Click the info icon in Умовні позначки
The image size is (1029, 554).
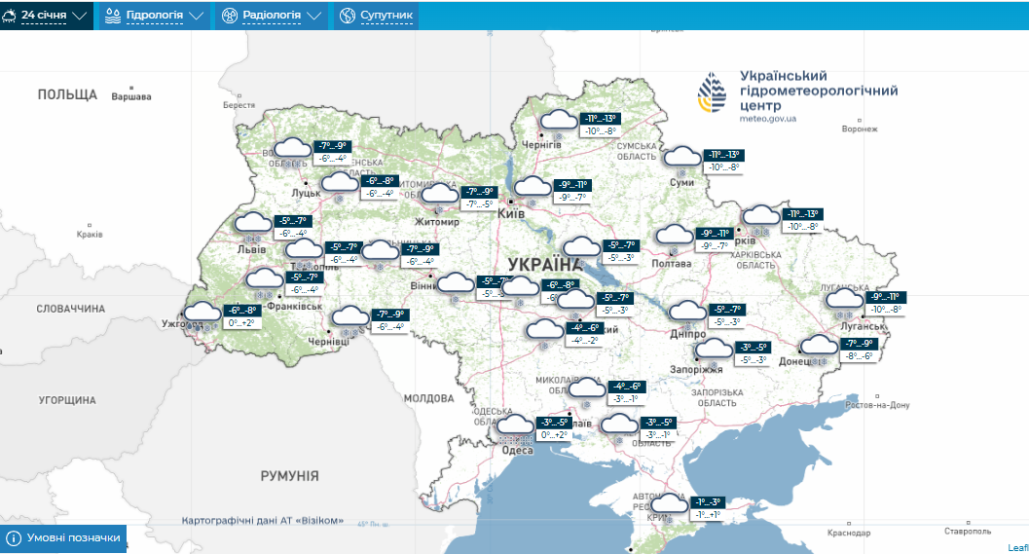tap(14, 538)
